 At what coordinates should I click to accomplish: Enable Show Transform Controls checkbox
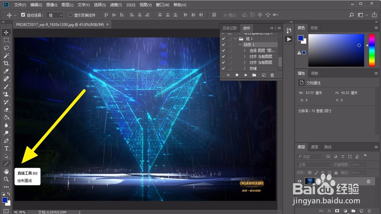click(70, 15)
